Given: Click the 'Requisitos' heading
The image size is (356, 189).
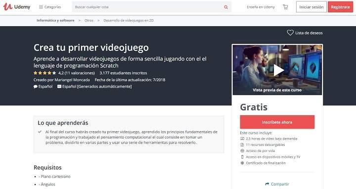Looking at the screenshot, I should tap(47, 167).
